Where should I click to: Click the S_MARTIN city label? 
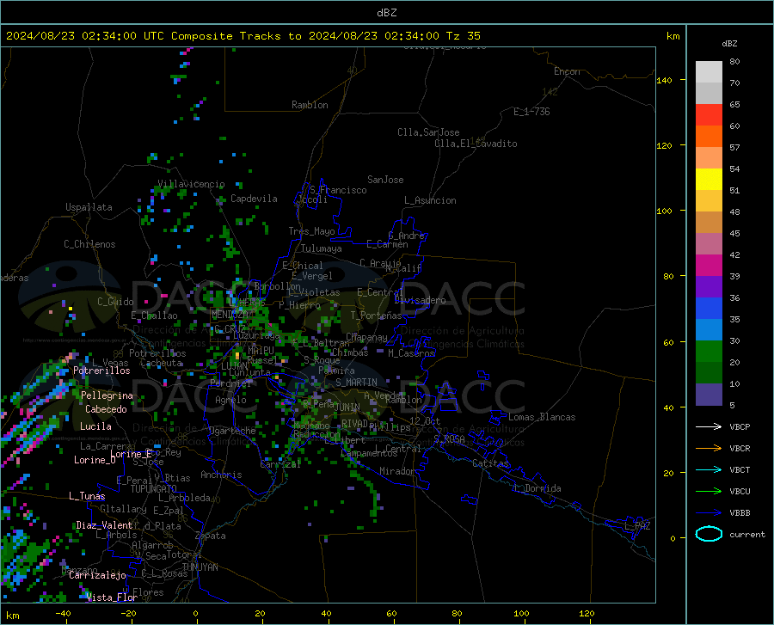coord(356,383)
